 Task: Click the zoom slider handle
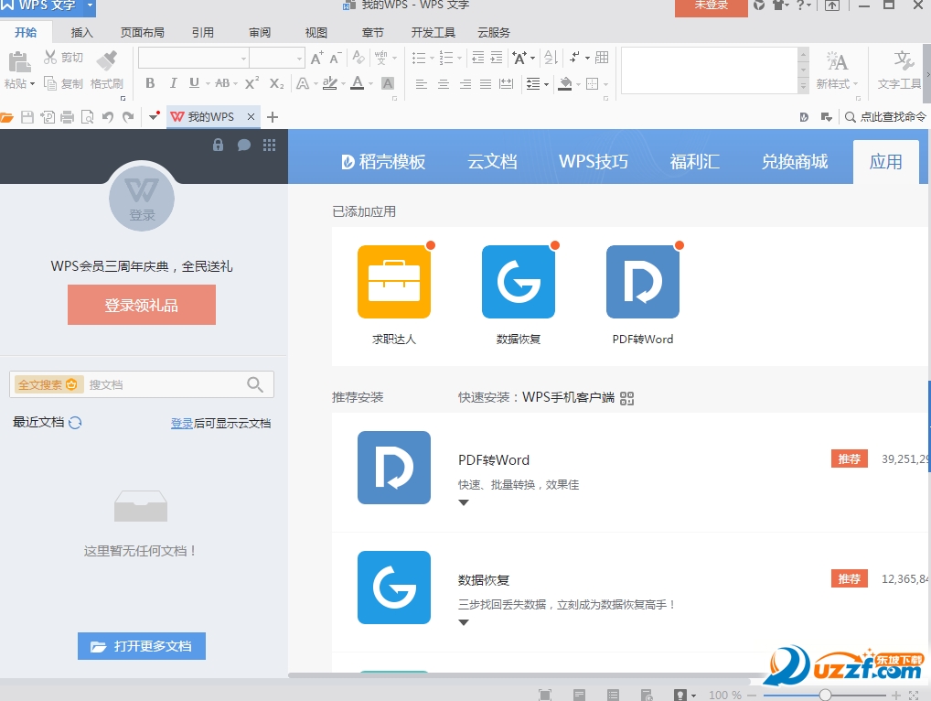point(825,695)
